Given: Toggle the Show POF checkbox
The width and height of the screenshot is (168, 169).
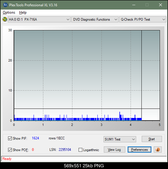Looking at the screenshot, I should point(10,150).
